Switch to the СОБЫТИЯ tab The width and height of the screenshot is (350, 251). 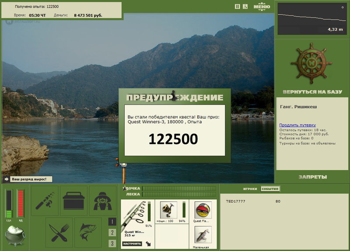(270, 189)
